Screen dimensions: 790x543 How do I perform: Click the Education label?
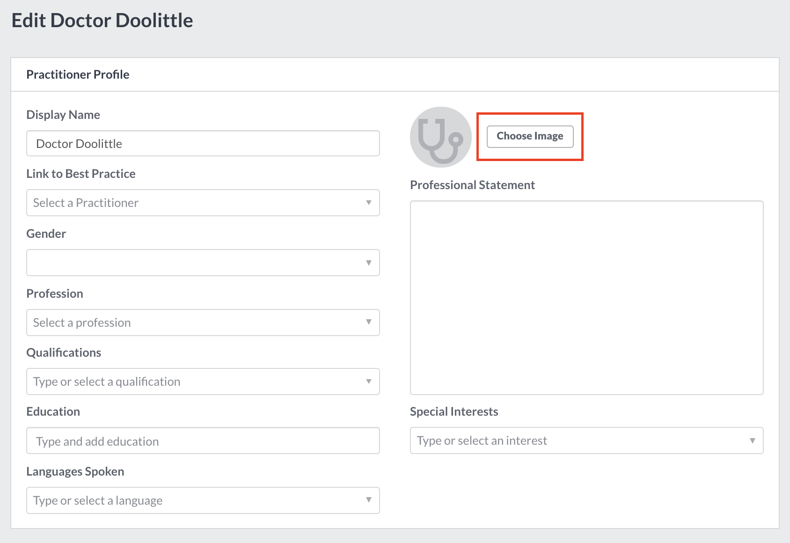(53, 411)
